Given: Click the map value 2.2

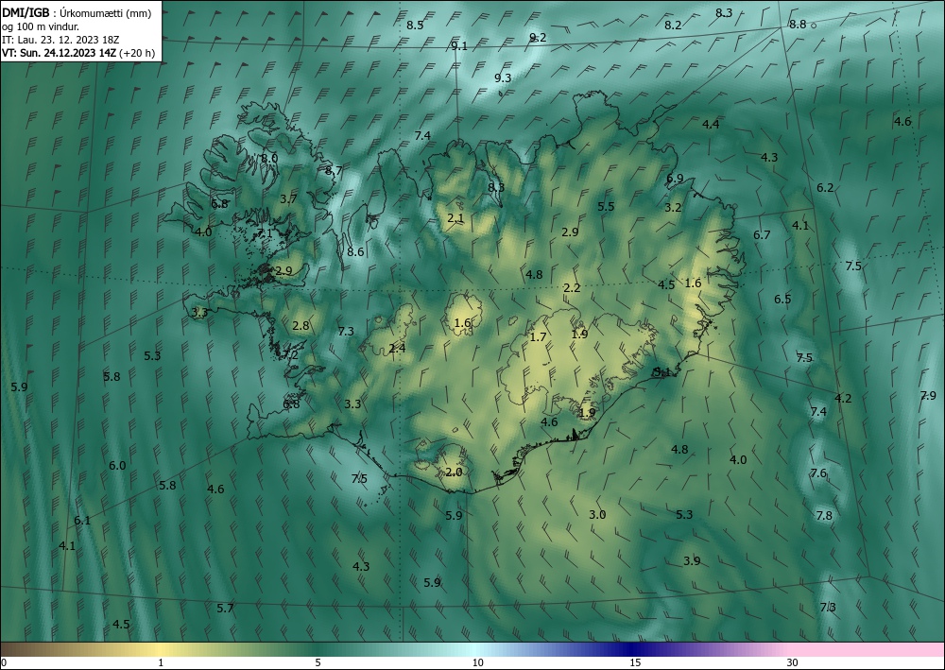Looking at the screenshot, I should 572,288.
